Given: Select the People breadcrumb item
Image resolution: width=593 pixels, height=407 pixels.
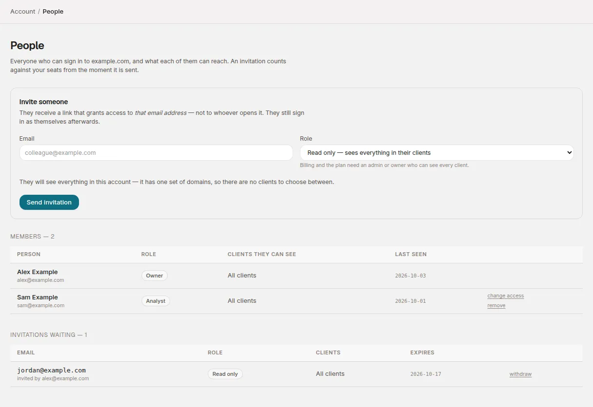Looking at the screenshot, I should click(x=53, y=11).
